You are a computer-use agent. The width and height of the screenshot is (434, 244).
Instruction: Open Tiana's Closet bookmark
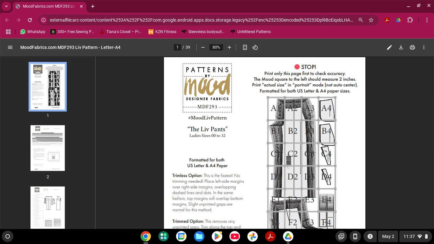click(121, 32)
